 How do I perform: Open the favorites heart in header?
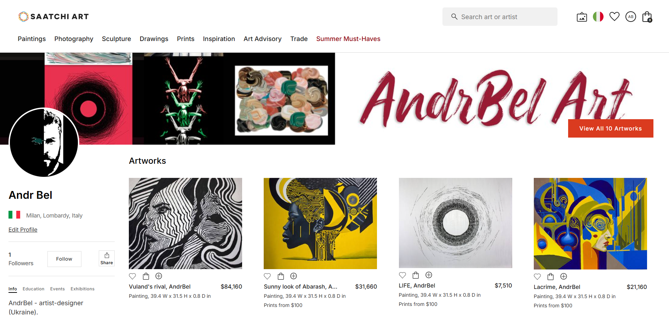pyautogui.click(x=614, y=17)
